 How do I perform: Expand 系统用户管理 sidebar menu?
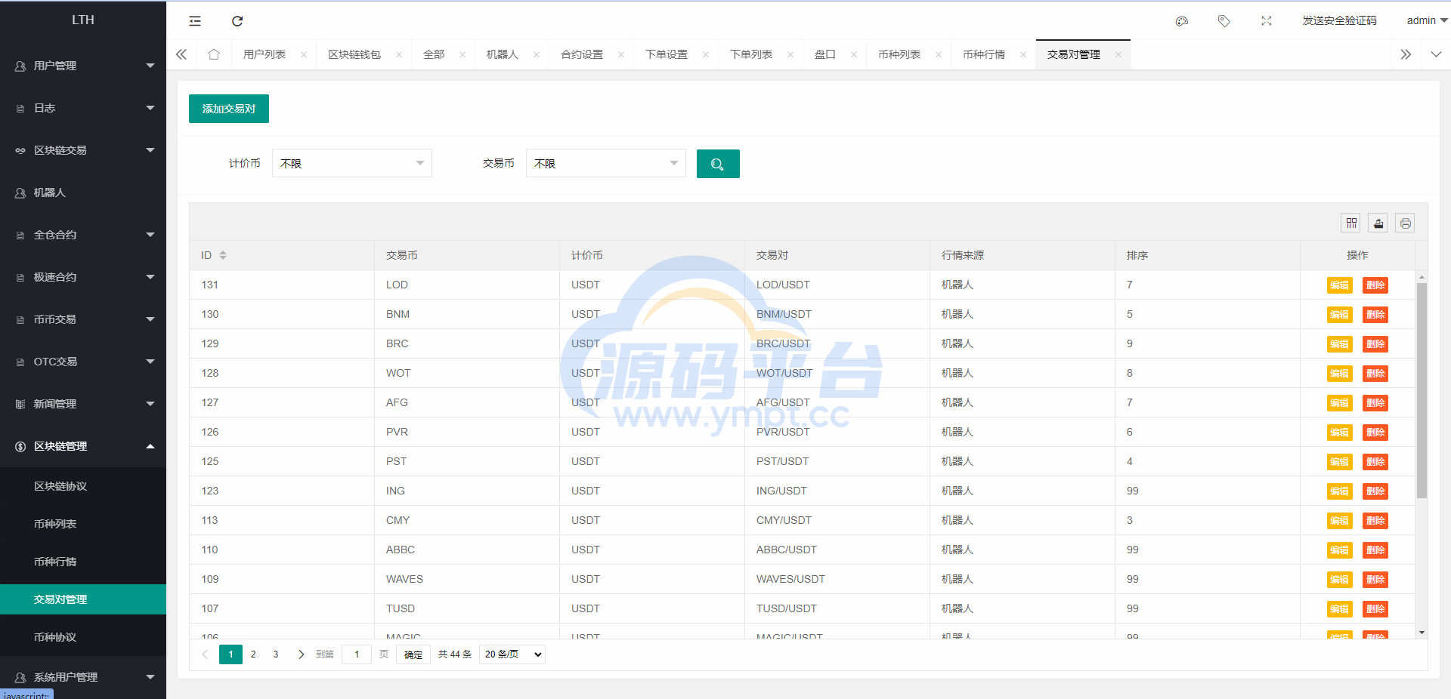click(x=83, y=677)
